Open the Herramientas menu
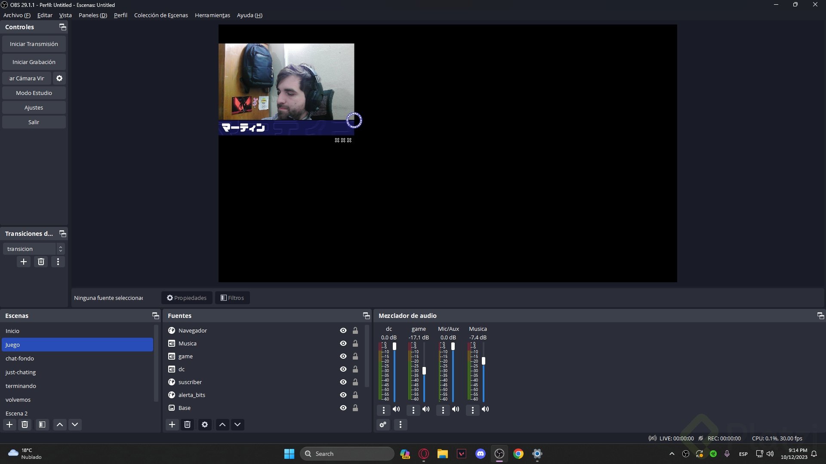 213,15
